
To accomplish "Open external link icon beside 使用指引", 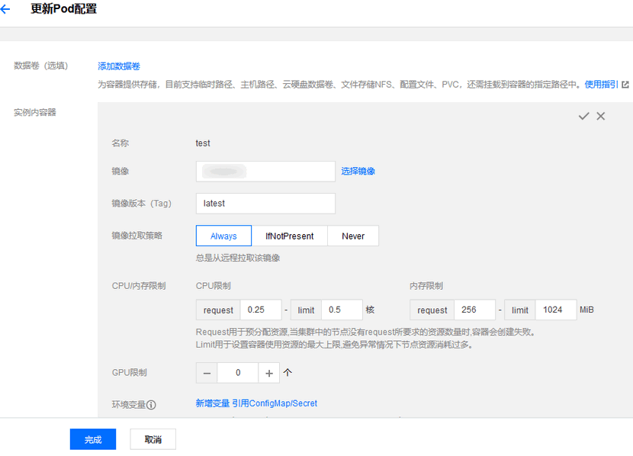I will [625, 85].
